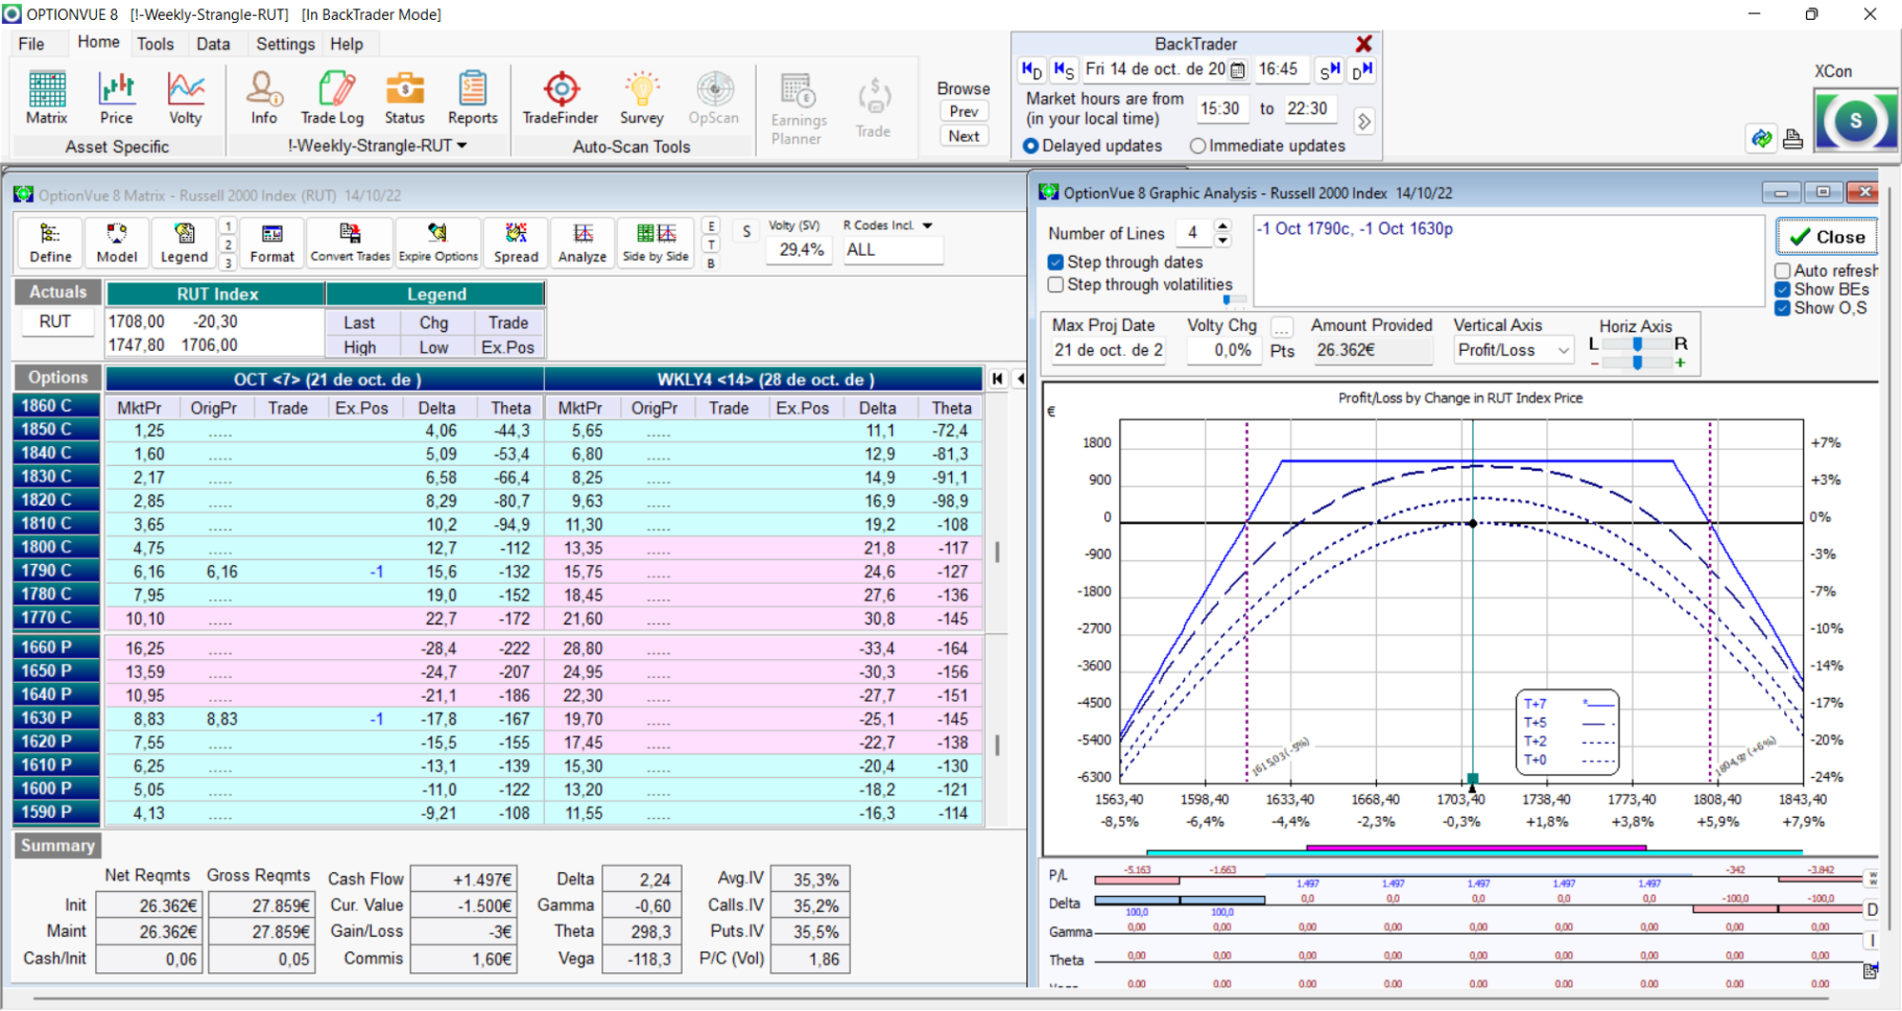This screenshot has height=1011, width=1902.
Task: Toggle Show O,S checkbox
Action: [x=1783, y=308]
